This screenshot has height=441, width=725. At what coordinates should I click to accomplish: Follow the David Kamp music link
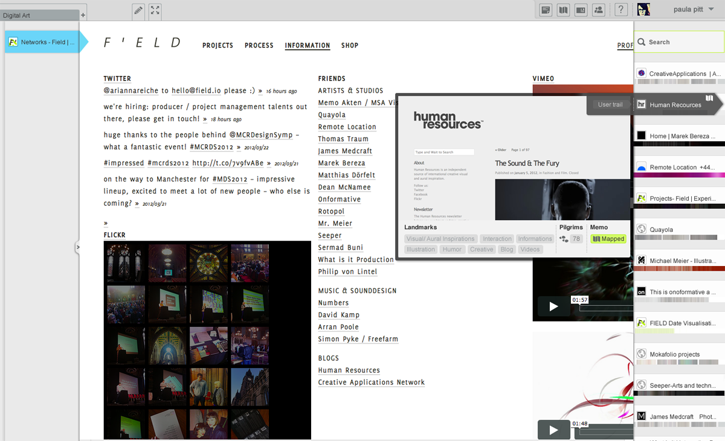339,315
